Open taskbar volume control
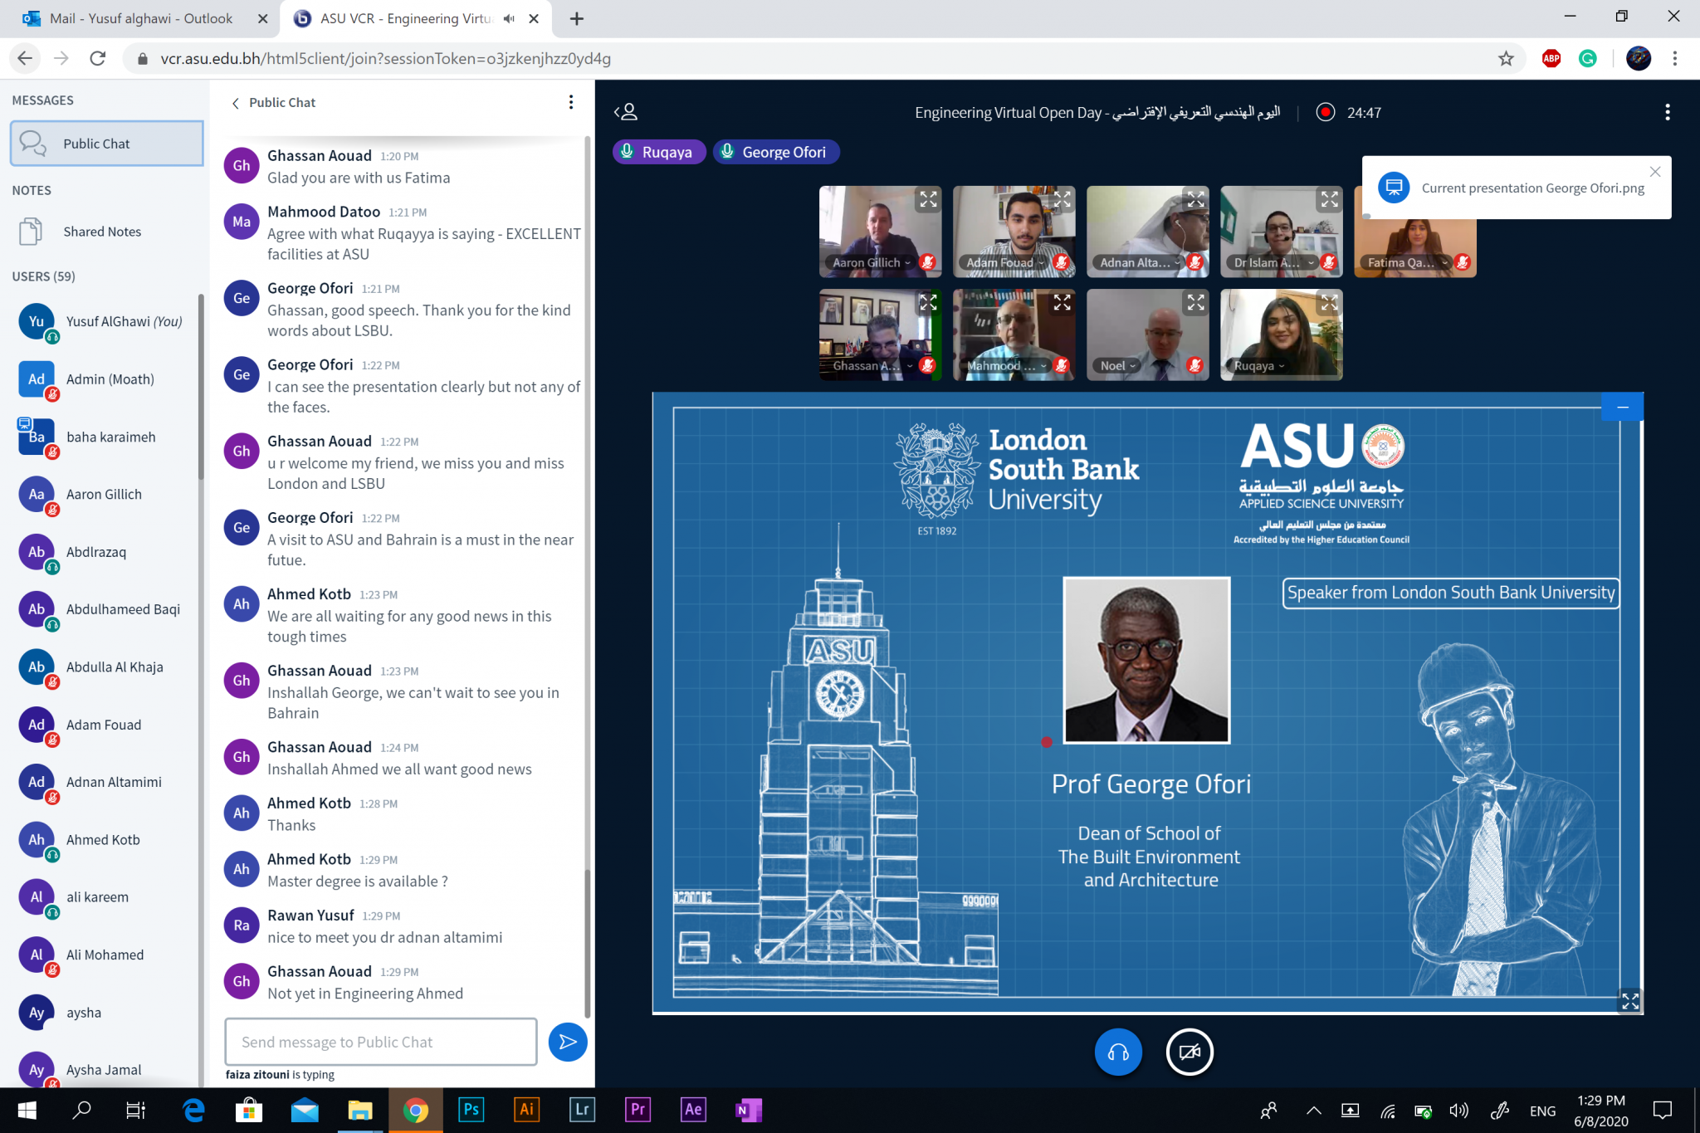The width and height of the screenshot is (1700, 1133). point(1458,1111)
